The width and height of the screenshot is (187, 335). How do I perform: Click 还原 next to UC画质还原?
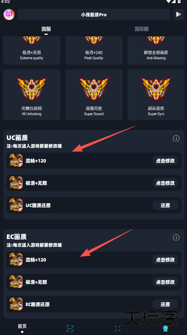[165, 205]
